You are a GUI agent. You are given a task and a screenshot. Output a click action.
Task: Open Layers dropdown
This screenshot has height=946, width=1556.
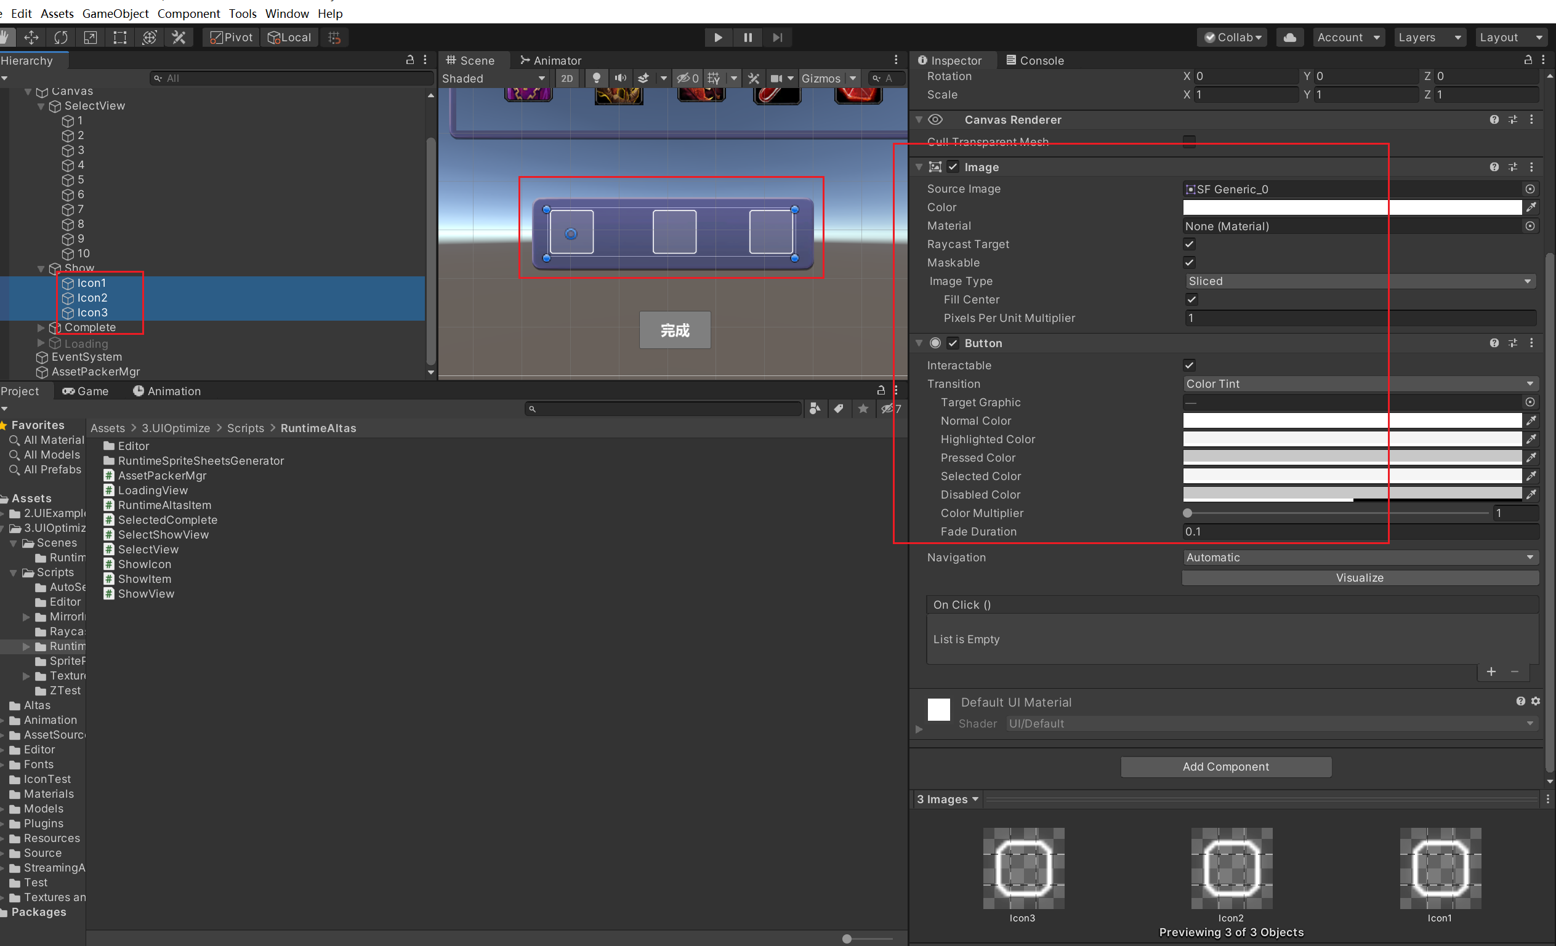(1429, 37)
